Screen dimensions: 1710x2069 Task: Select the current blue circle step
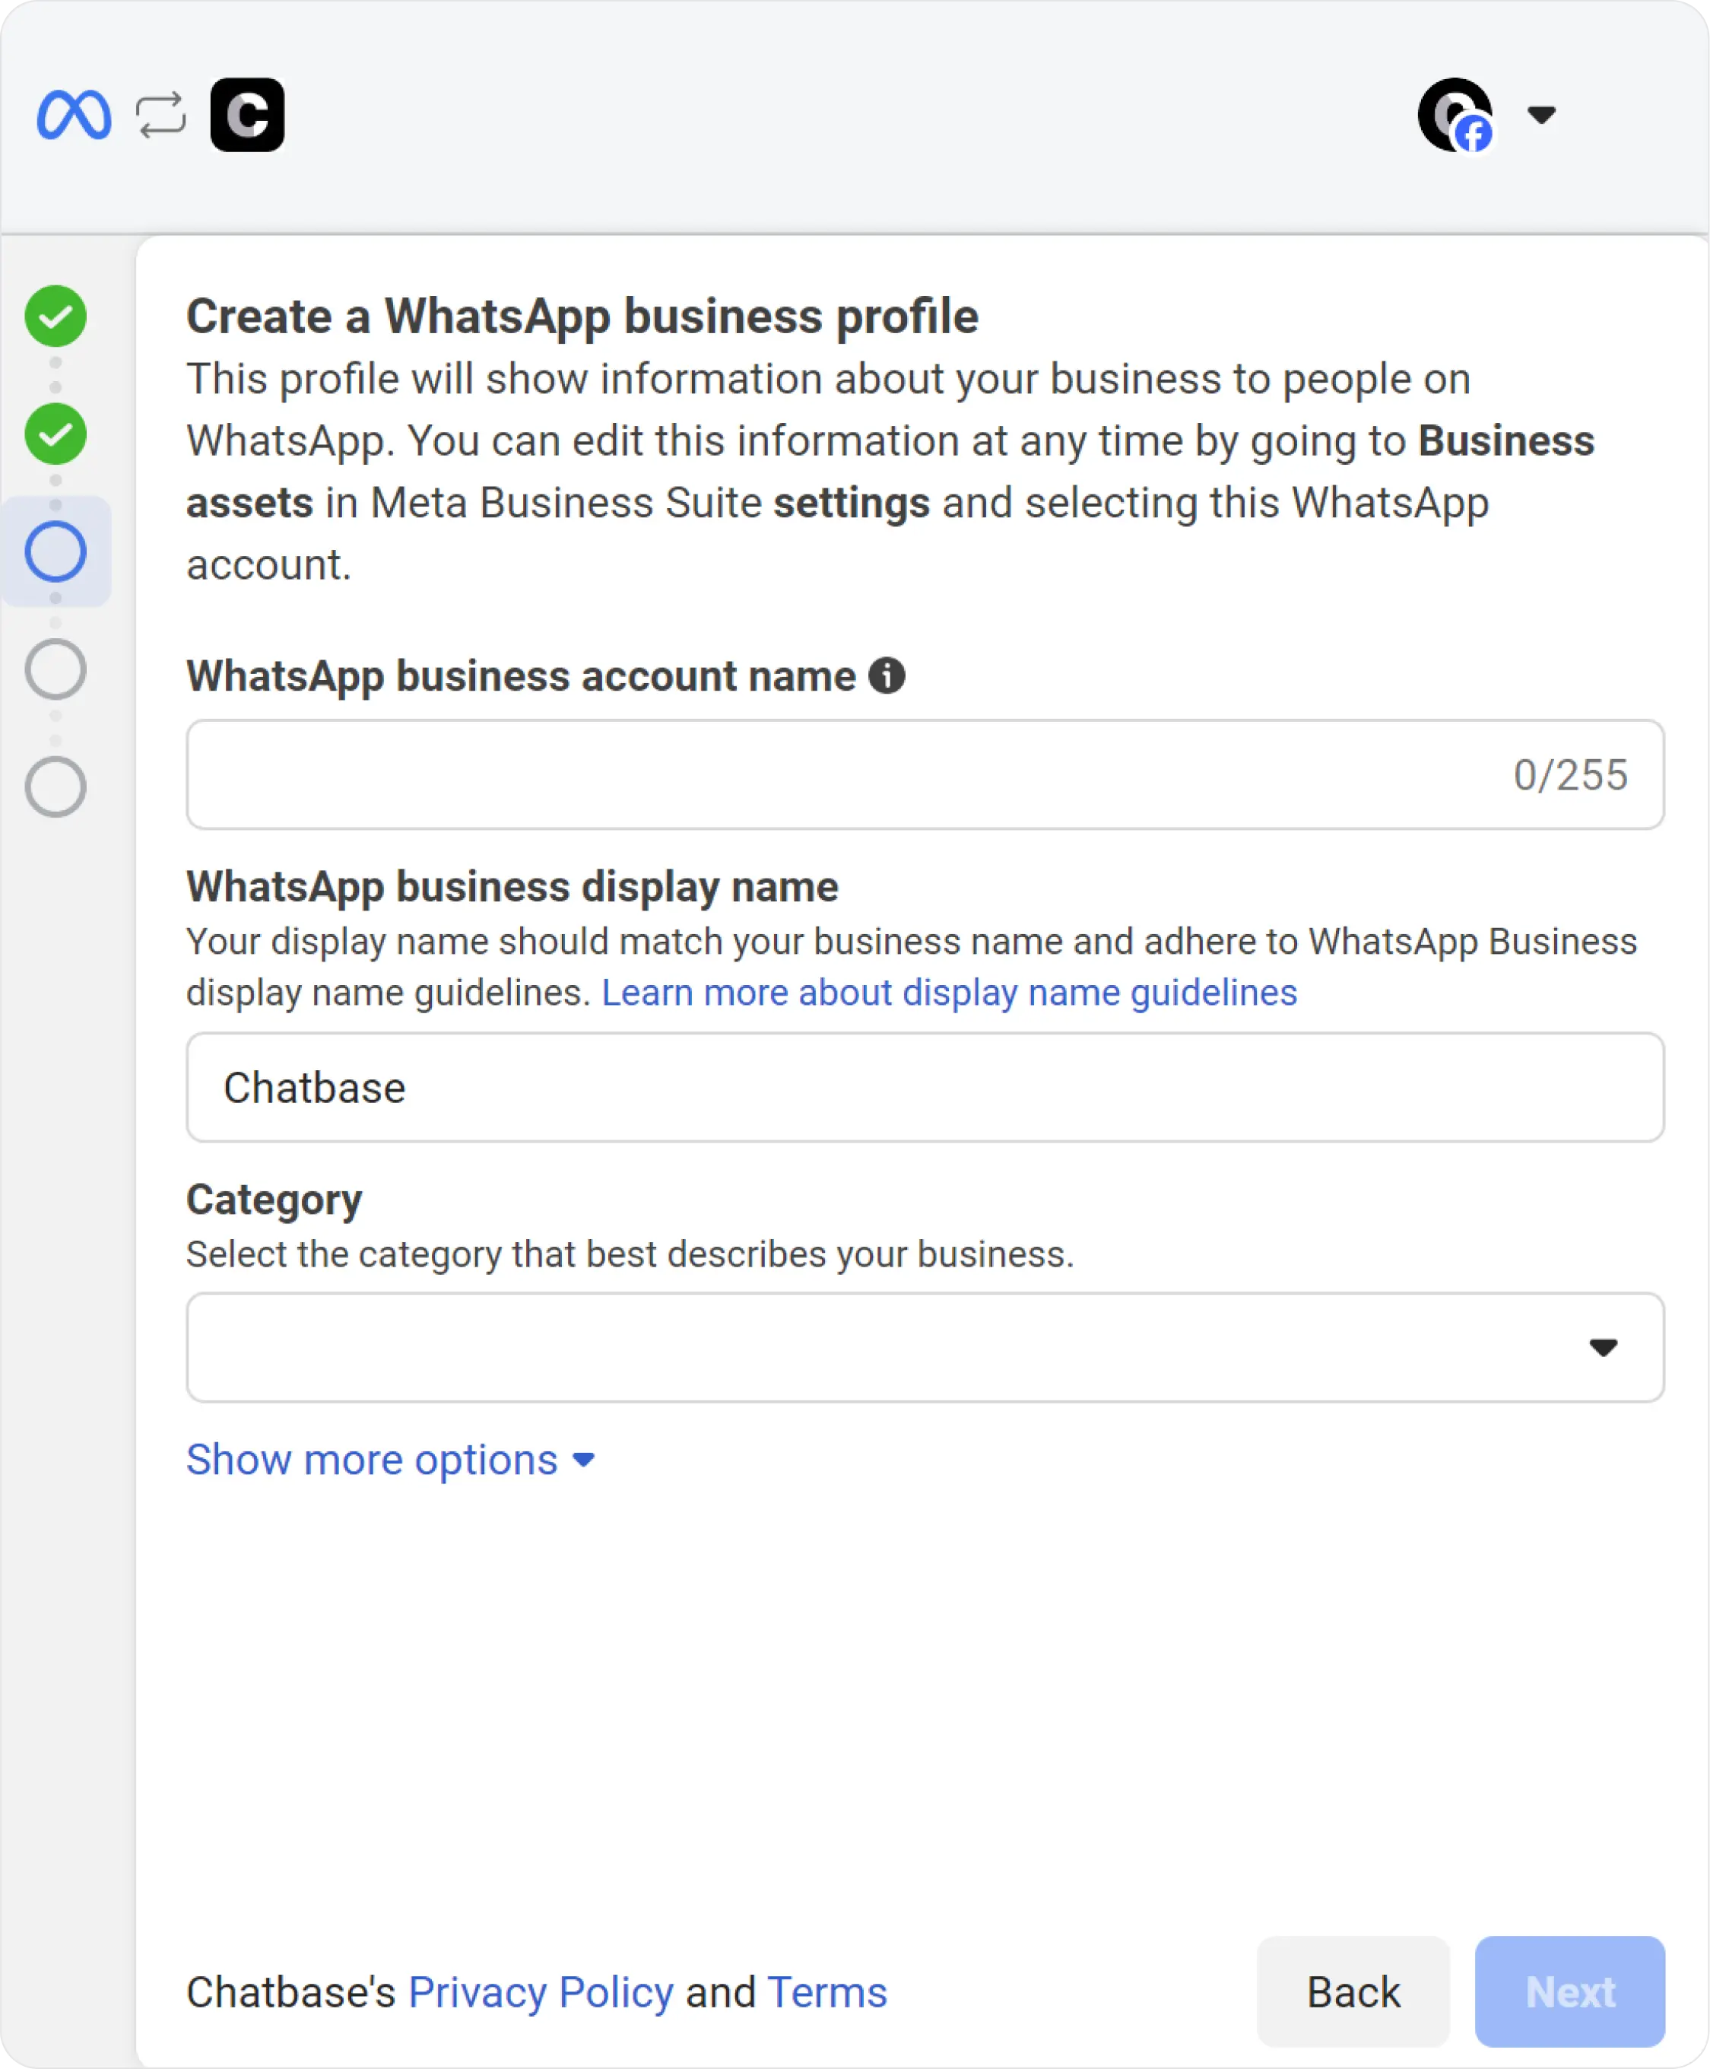click(x=56, y=551)
